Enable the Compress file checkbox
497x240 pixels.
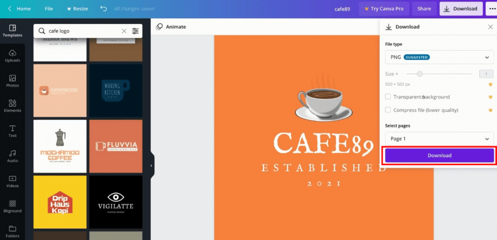[x=388, y=110]
